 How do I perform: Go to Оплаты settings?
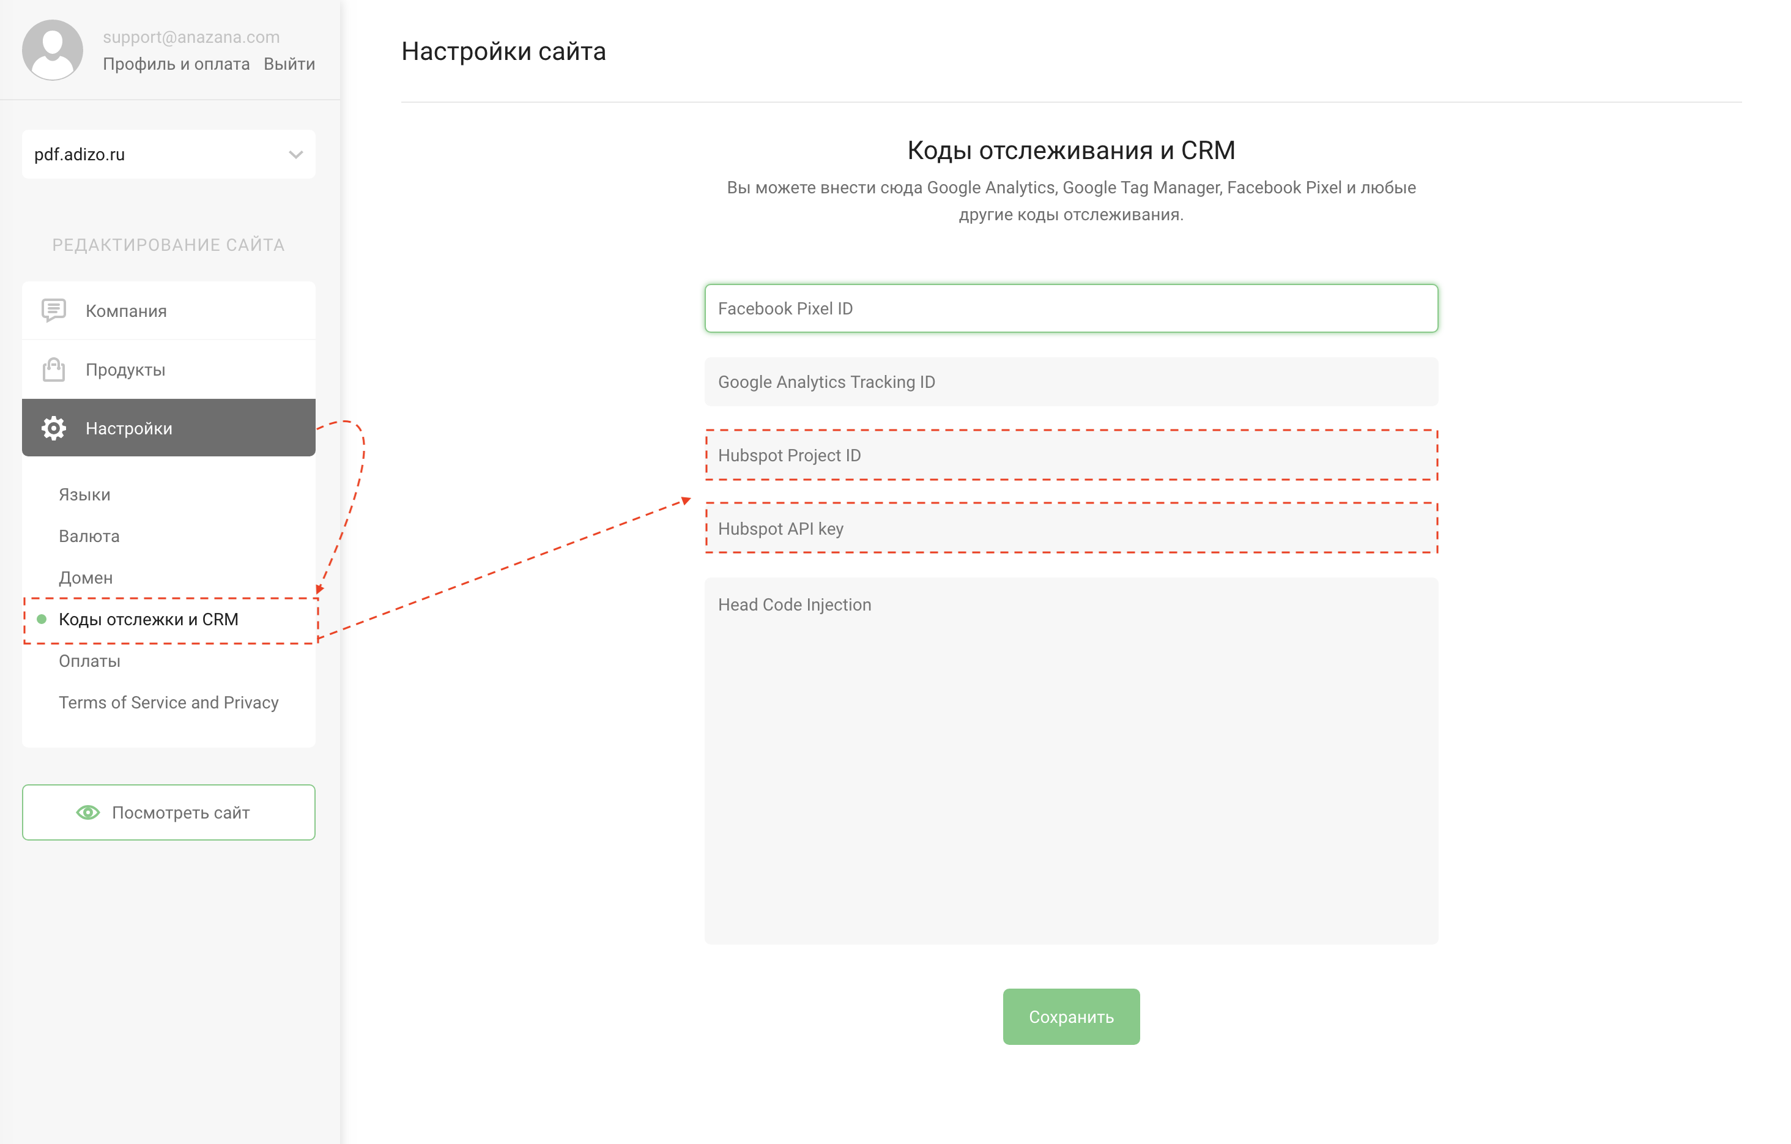89,661
